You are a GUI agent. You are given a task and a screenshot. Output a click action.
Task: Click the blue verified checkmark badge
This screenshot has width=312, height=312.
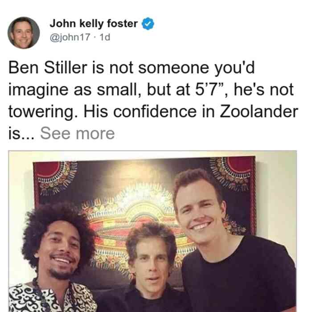pos(148,24)
